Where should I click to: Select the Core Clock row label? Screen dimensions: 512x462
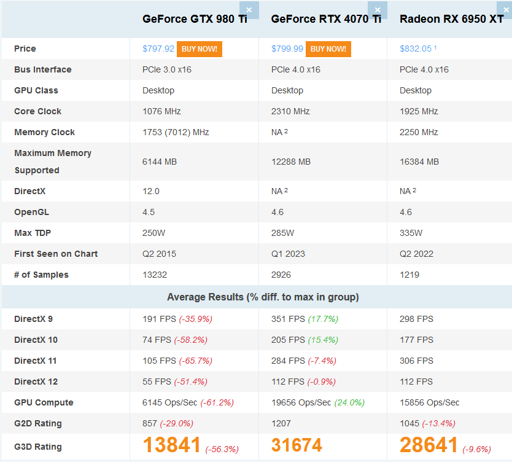tap(38, 111)
